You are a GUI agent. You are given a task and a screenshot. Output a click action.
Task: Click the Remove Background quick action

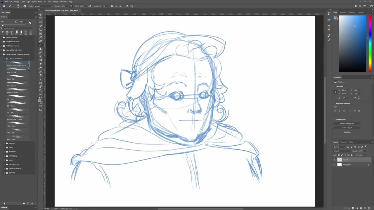pyautogui.click(x=347, y=123)
